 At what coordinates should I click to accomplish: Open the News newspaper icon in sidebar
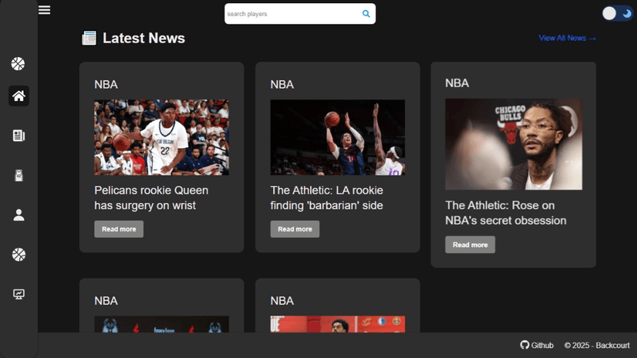[x=18, y=136]
